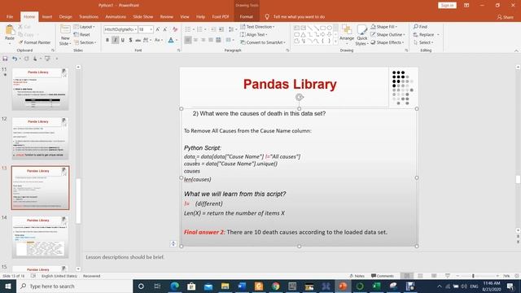Image resolution: width=521 pixels, height=293 pixels.
Task: Justify the text alignment
Action: point(211,40)
